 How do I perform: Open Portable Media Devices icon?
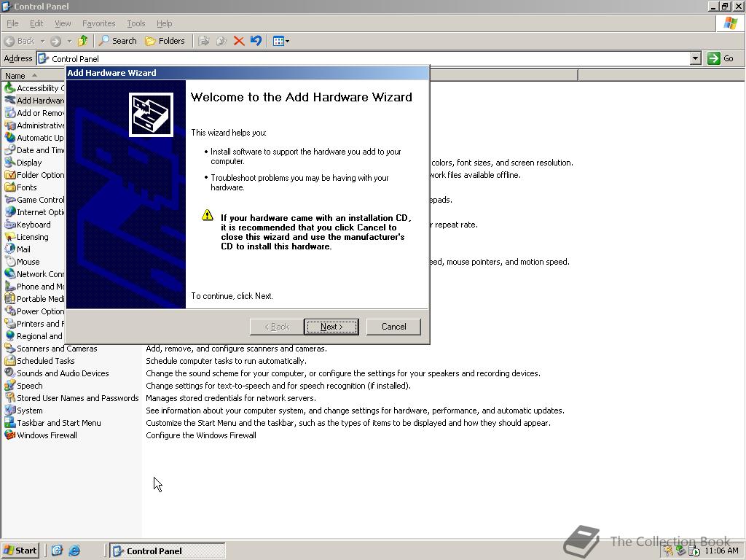10,298
